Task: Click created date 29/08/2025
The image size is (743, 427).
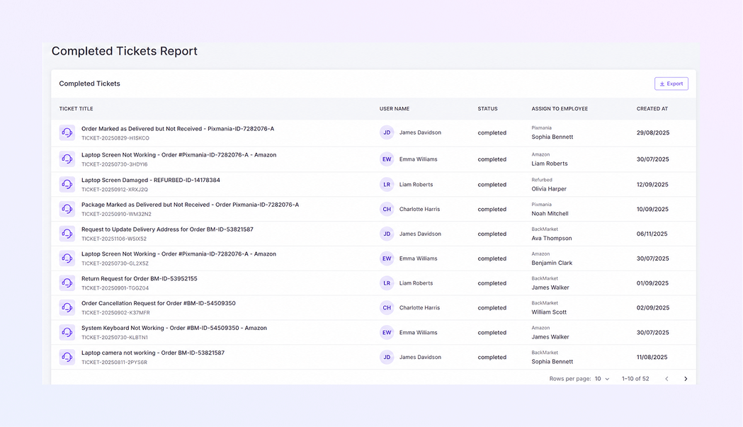Action: [653, 132]
